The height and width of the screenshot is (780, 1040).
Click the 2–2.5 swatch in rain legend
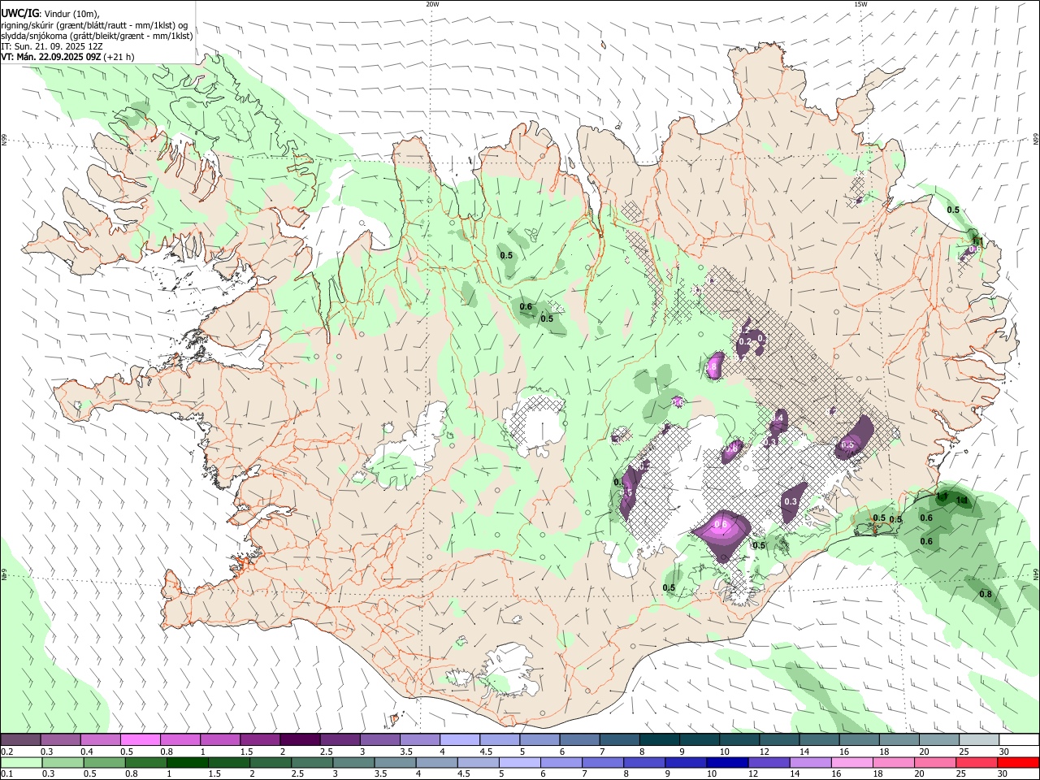pyautogui.click(x=271, y=762)
